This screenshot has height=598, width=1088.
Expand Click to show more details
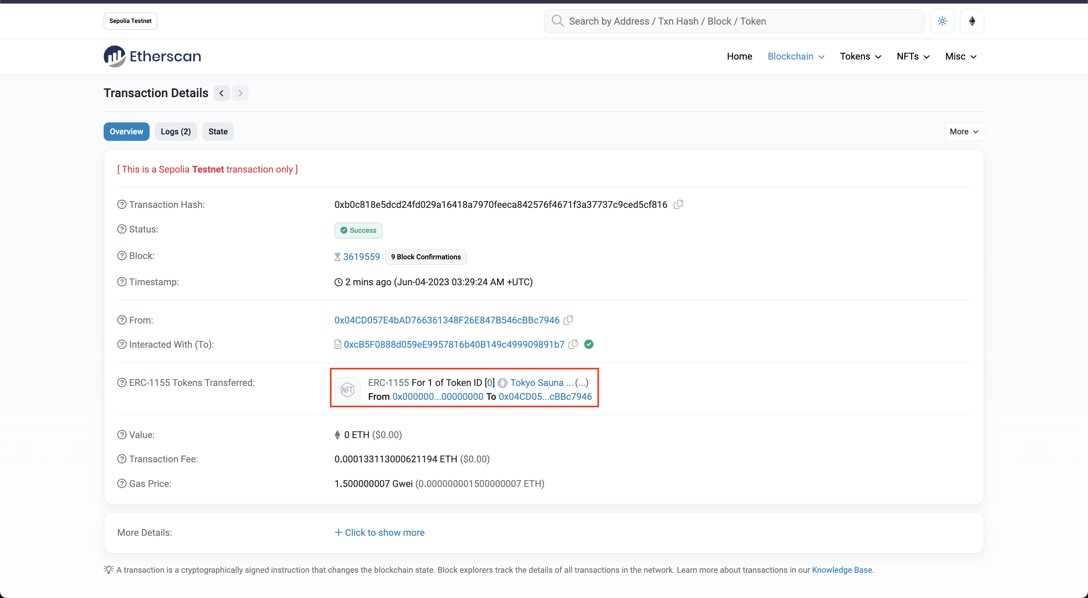point(380,533)
